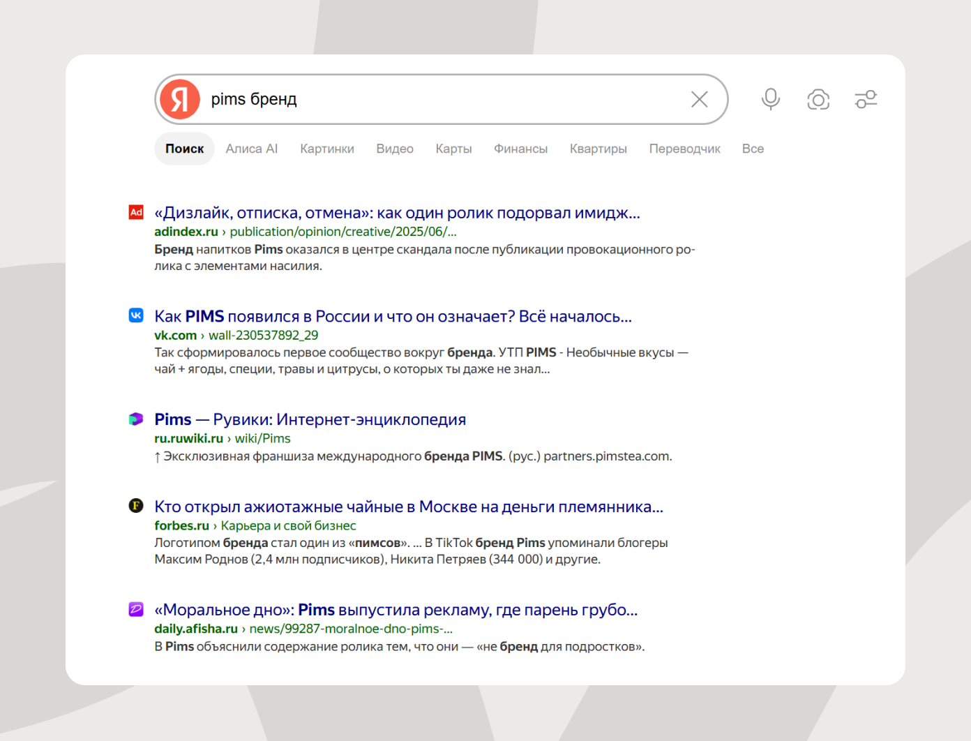
Task: Open search settings sliders icon
Action: pyautogui.click(x=866, y=99)
